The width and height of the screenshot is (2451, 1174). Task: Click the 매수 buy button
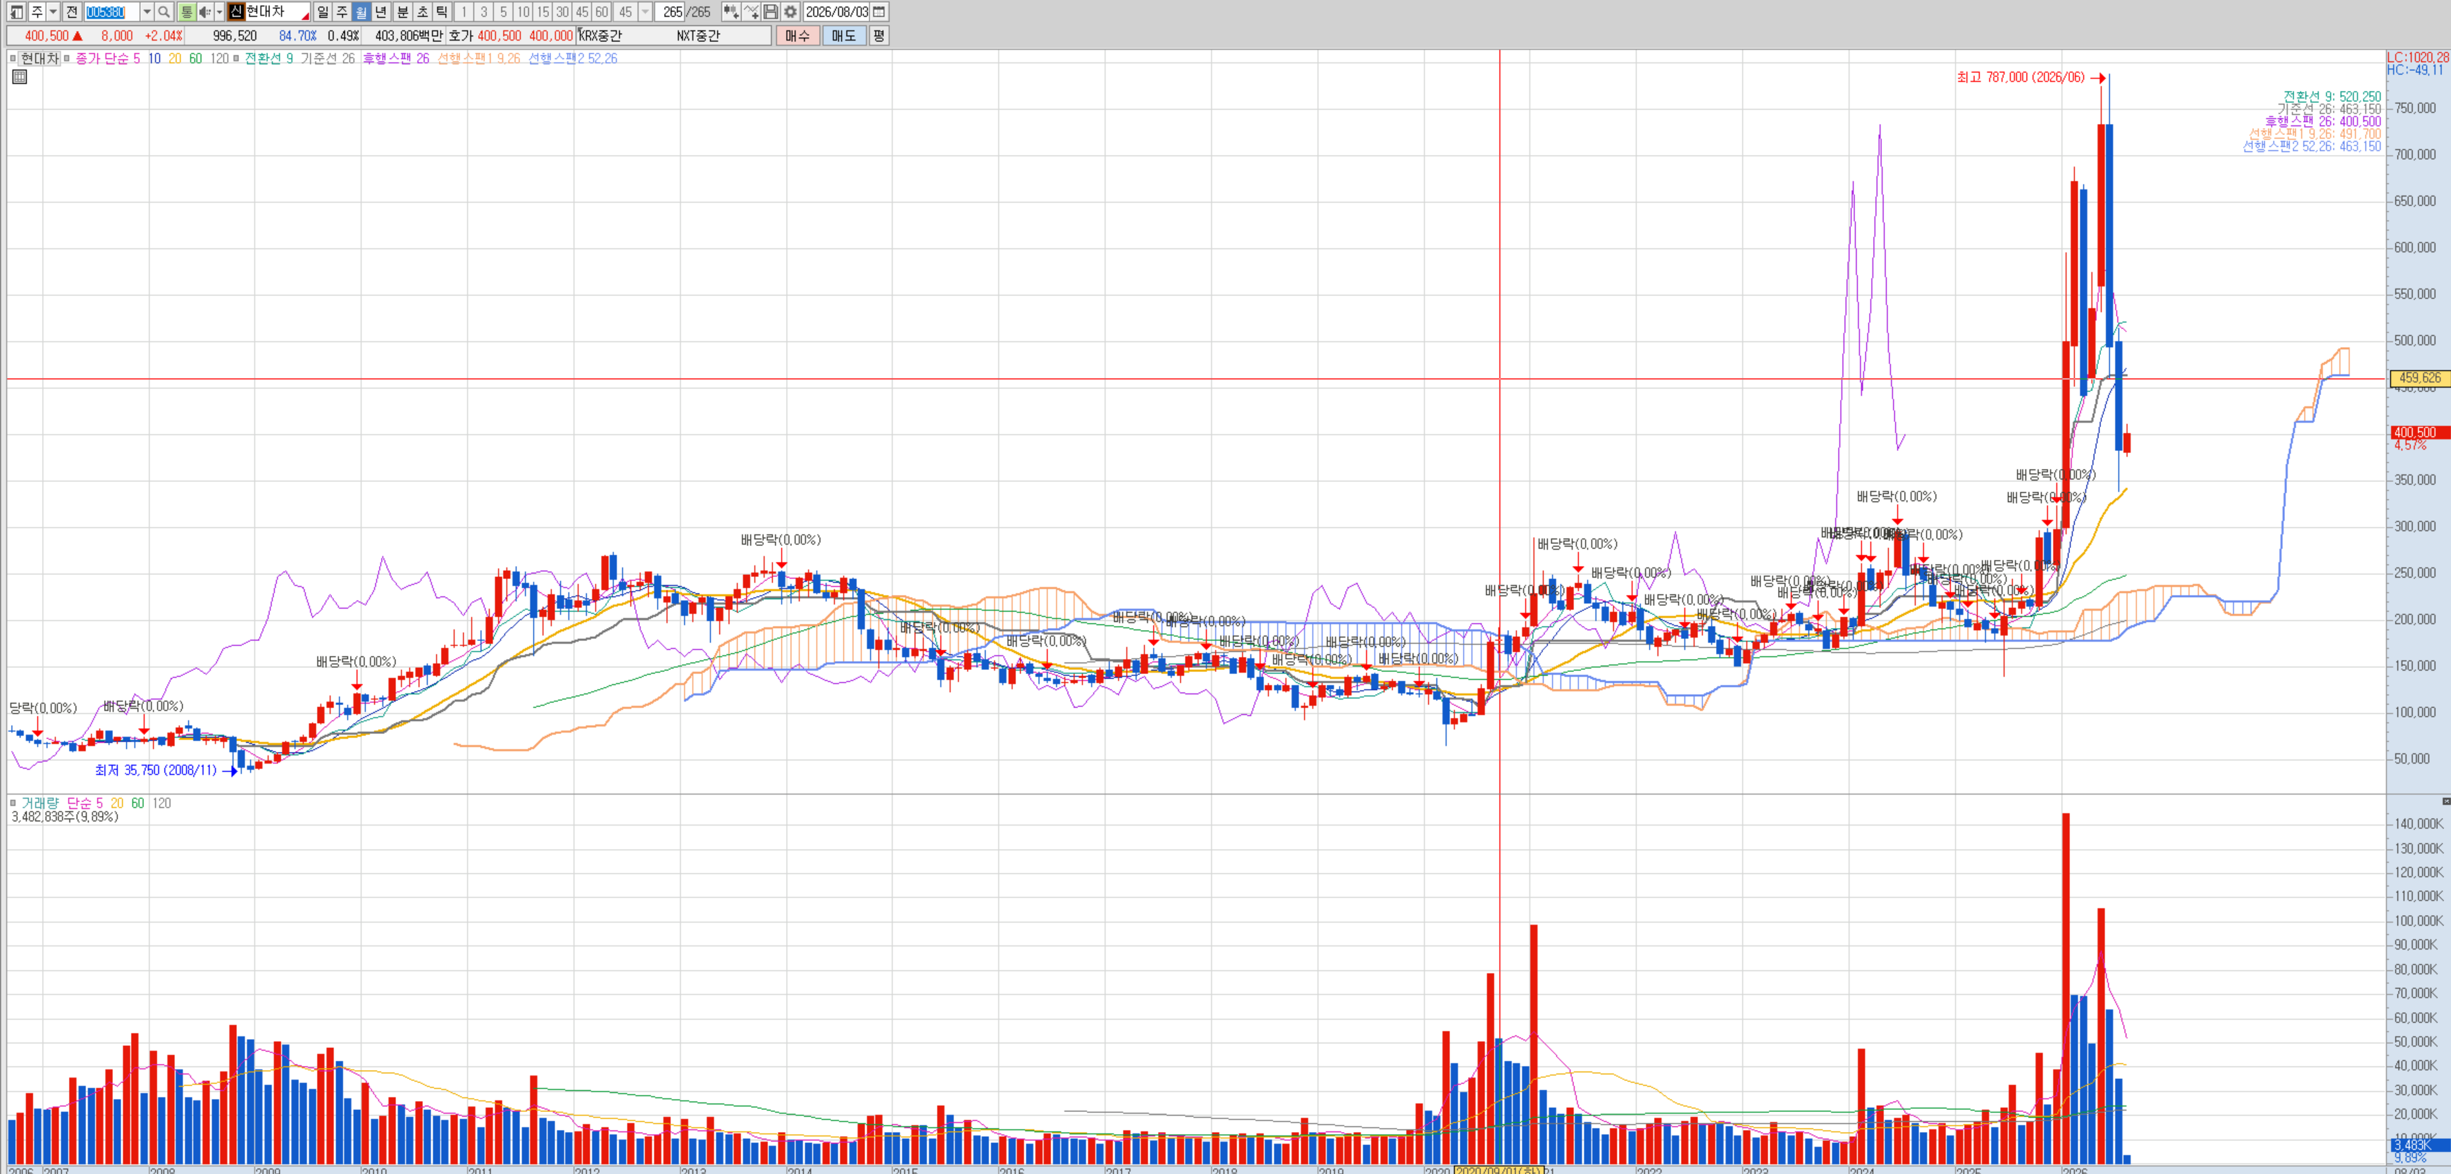797,36
